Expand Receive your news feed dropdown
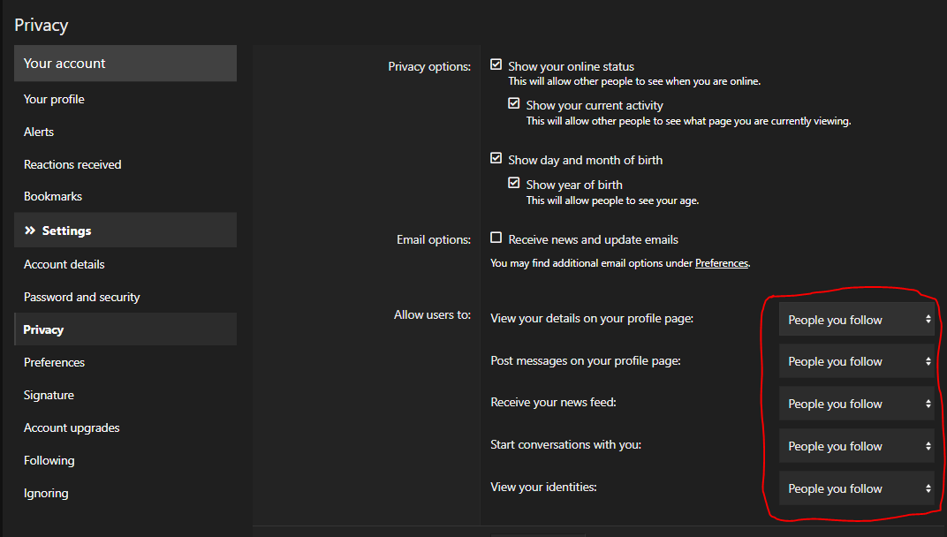 (x=856, y=404)
